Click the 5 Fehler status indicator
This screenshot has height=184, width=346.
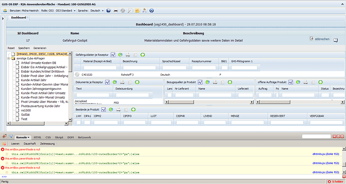click(x=335, y=181)
